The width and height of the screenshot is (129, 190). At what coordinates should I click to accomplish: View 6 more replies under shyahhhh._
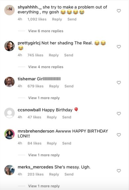[x=46, y=31]
